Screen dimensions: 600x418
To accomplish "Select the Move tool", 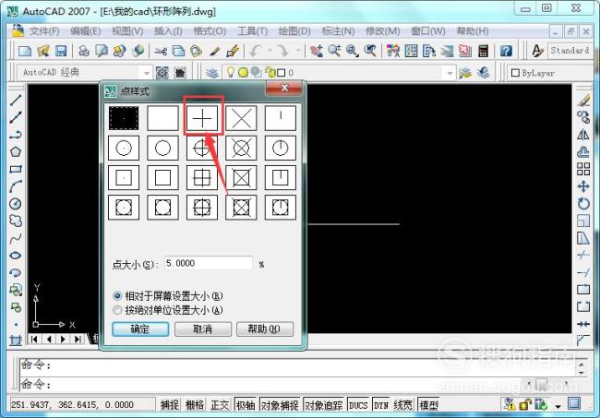I will 583,186.
